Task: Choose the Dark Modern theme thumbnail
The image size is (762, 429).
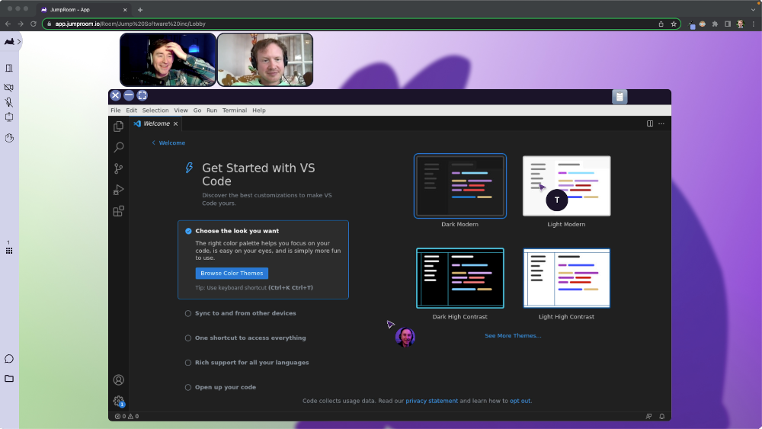Action: point(459,186)
